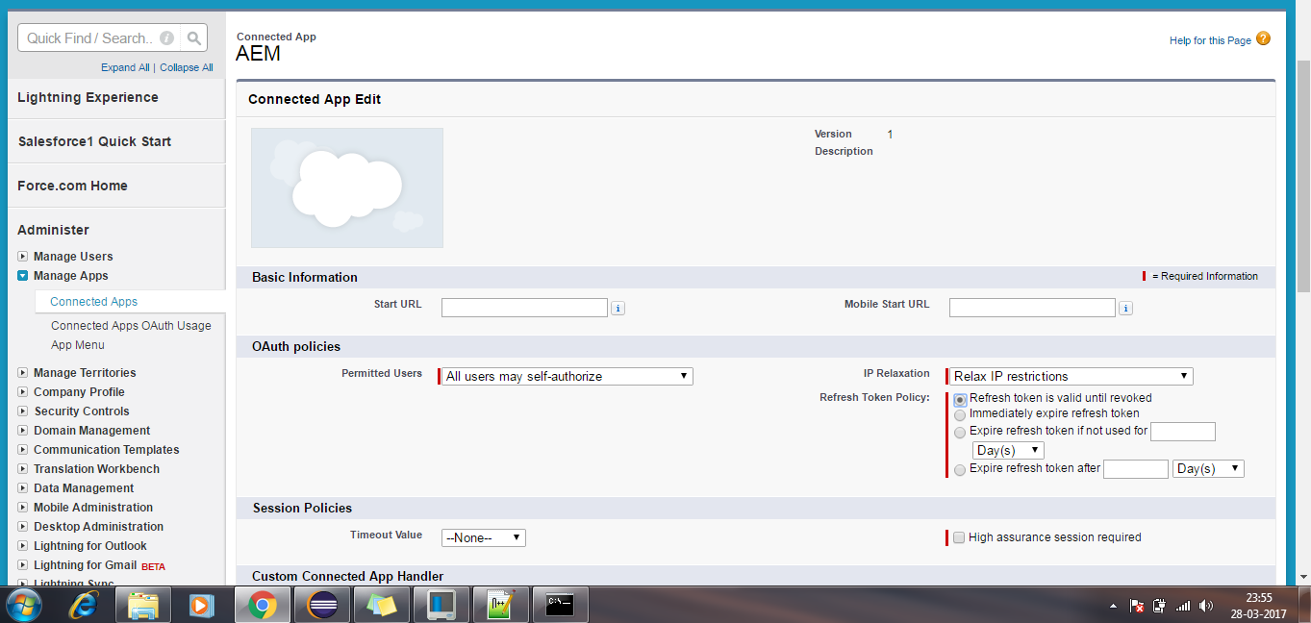1311x623 pixels.
Task: Choose Expire refresh token after policy
Action: pyautogui.click(x=959, y=468)
